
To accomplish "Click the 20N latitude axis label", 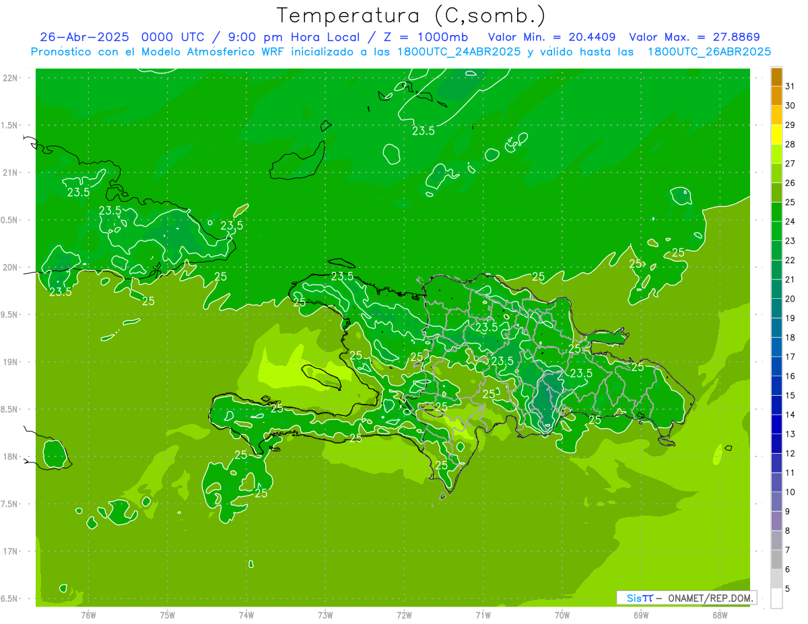I will click(x=11, y=267).
